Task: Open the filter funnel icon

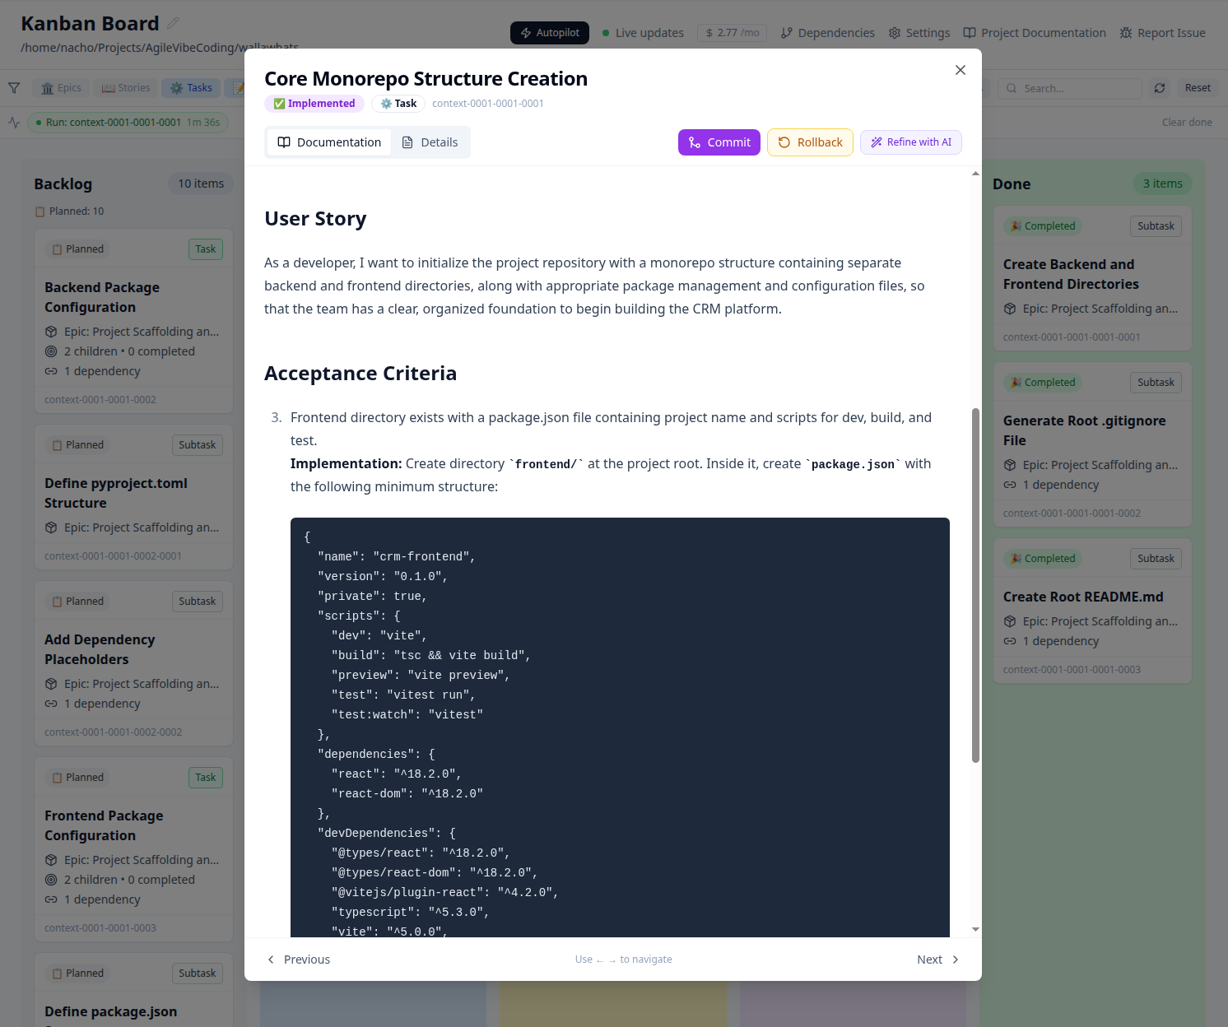Action: coord(13,86)
